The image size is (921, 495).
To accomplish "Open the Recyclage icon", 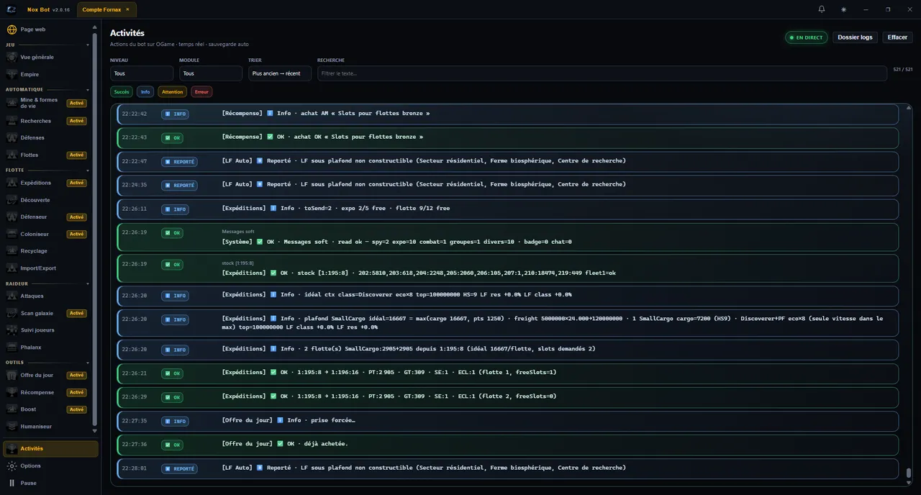I will [12, 251].
